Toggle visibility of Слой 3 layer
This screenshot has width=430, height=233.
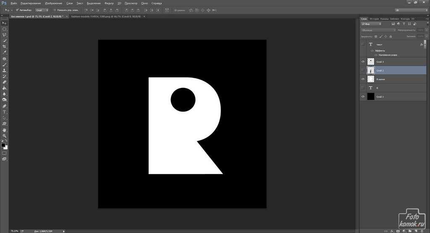coord(363,61)
